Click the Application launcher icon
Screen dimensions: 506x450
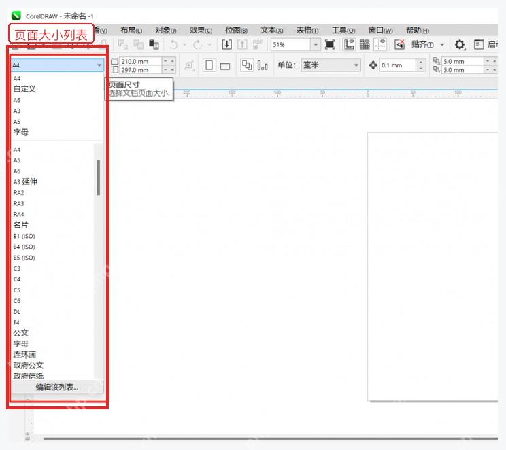click(x=479, y=44)
